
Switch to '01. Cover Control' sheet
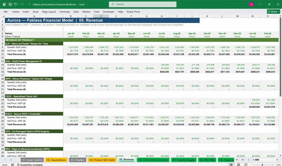(32, 160)
